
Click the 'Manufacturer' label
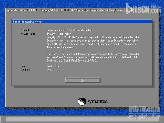click(28, 34)
